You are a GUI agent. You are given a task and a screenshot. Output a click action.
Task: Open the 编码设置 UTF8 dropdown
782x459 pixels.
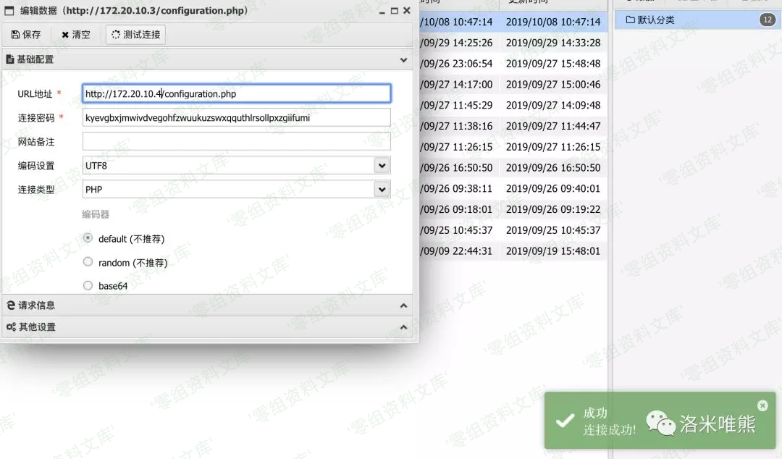[382, 166]
